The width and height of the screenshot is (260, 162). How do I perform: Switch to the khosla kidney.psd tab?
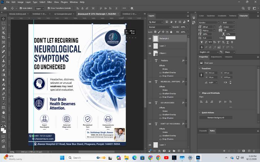[17, 14]
